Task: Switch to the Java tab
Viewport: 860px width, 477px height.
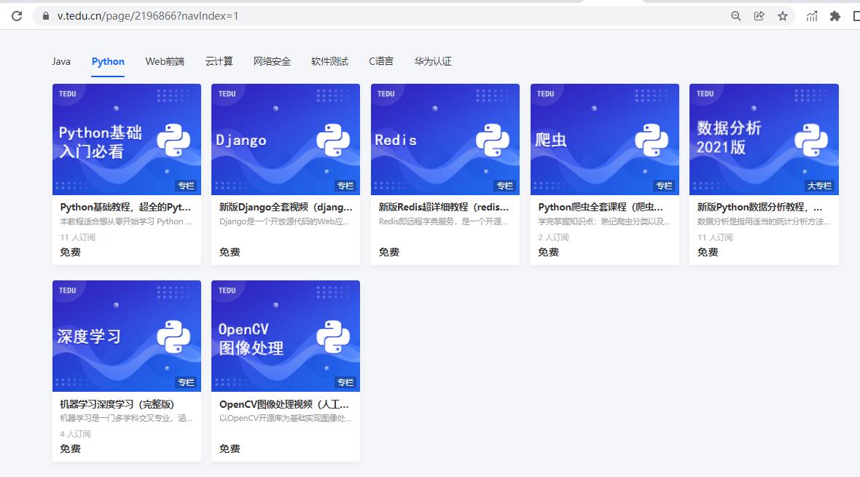Action: pos(61,61)
